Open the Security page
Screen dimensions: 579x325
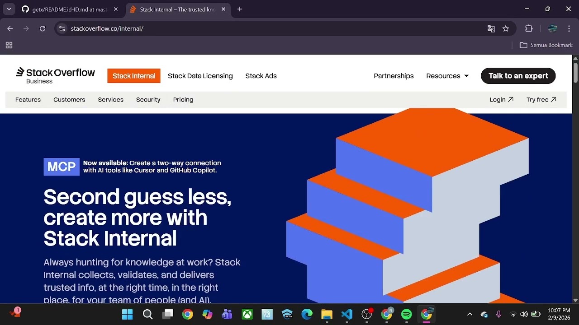point(148,100)
